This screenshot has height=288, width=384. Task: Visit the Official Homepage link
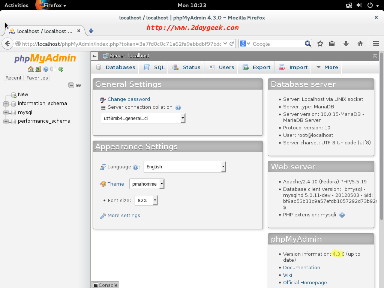coord(305,283)
